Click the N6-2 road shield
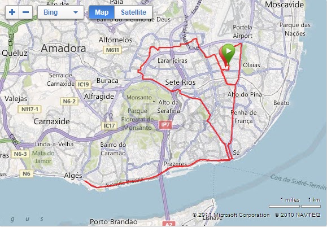 (69, 102)
